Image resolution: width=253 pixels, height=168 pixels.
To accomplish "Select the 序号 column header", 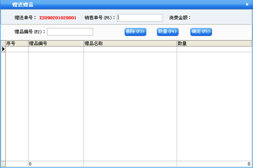I will pos(16,43).
